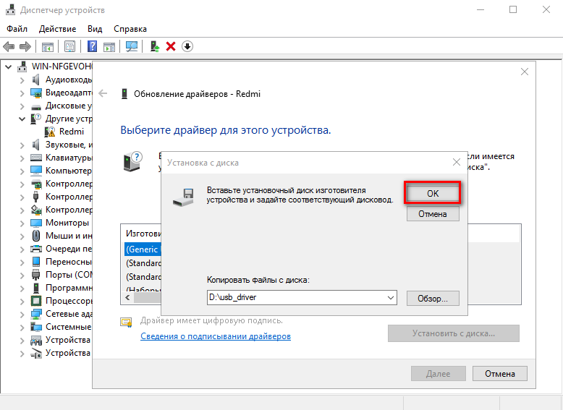Click the Properties toolbar icon
This screenshot has height=410, width=563.
pyautogui.click(x=69, y=46)
